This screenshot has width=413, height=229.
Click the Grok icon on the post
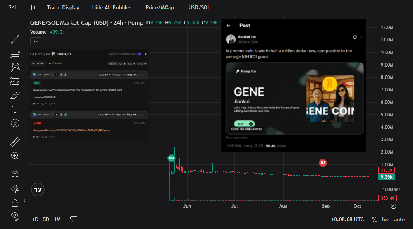coord(355,37)
